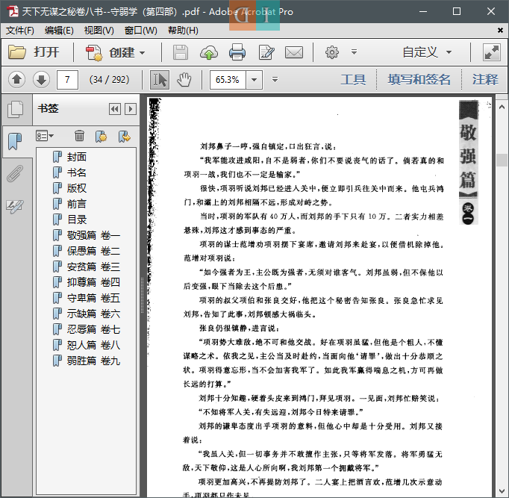
Task: Upload the file using the cloud icon
Action: tap(208, 52)
